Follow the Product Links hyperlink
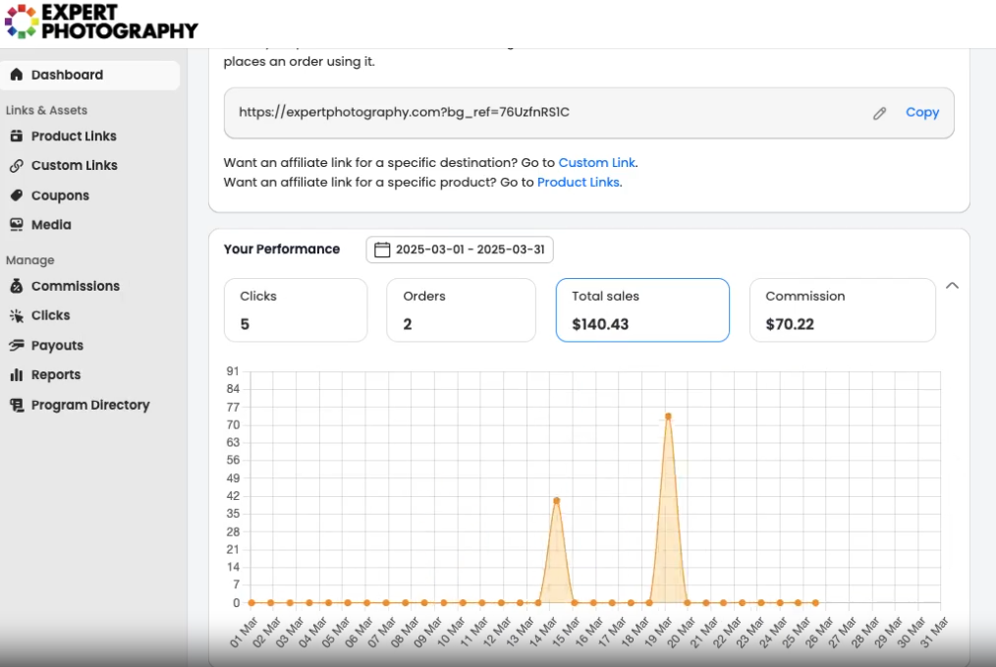Image resolution: width=996 pixels, height=667 pixels. pos(578,183)
